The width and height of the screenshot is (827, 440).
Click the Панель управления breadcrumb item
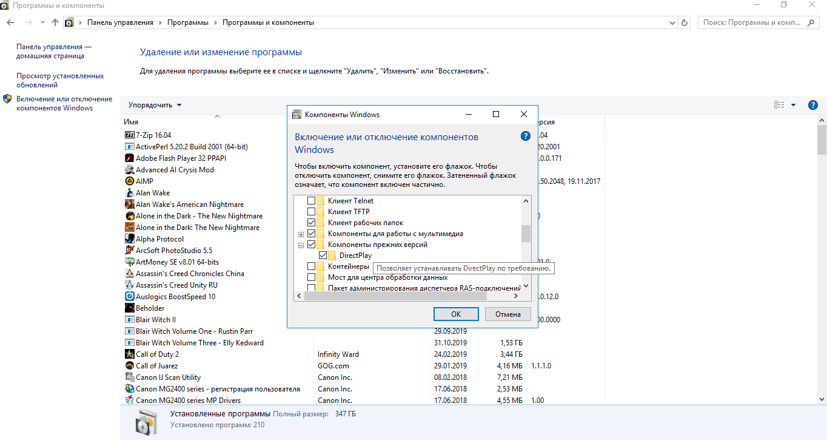pyautogui.click(x=120, y=22)
